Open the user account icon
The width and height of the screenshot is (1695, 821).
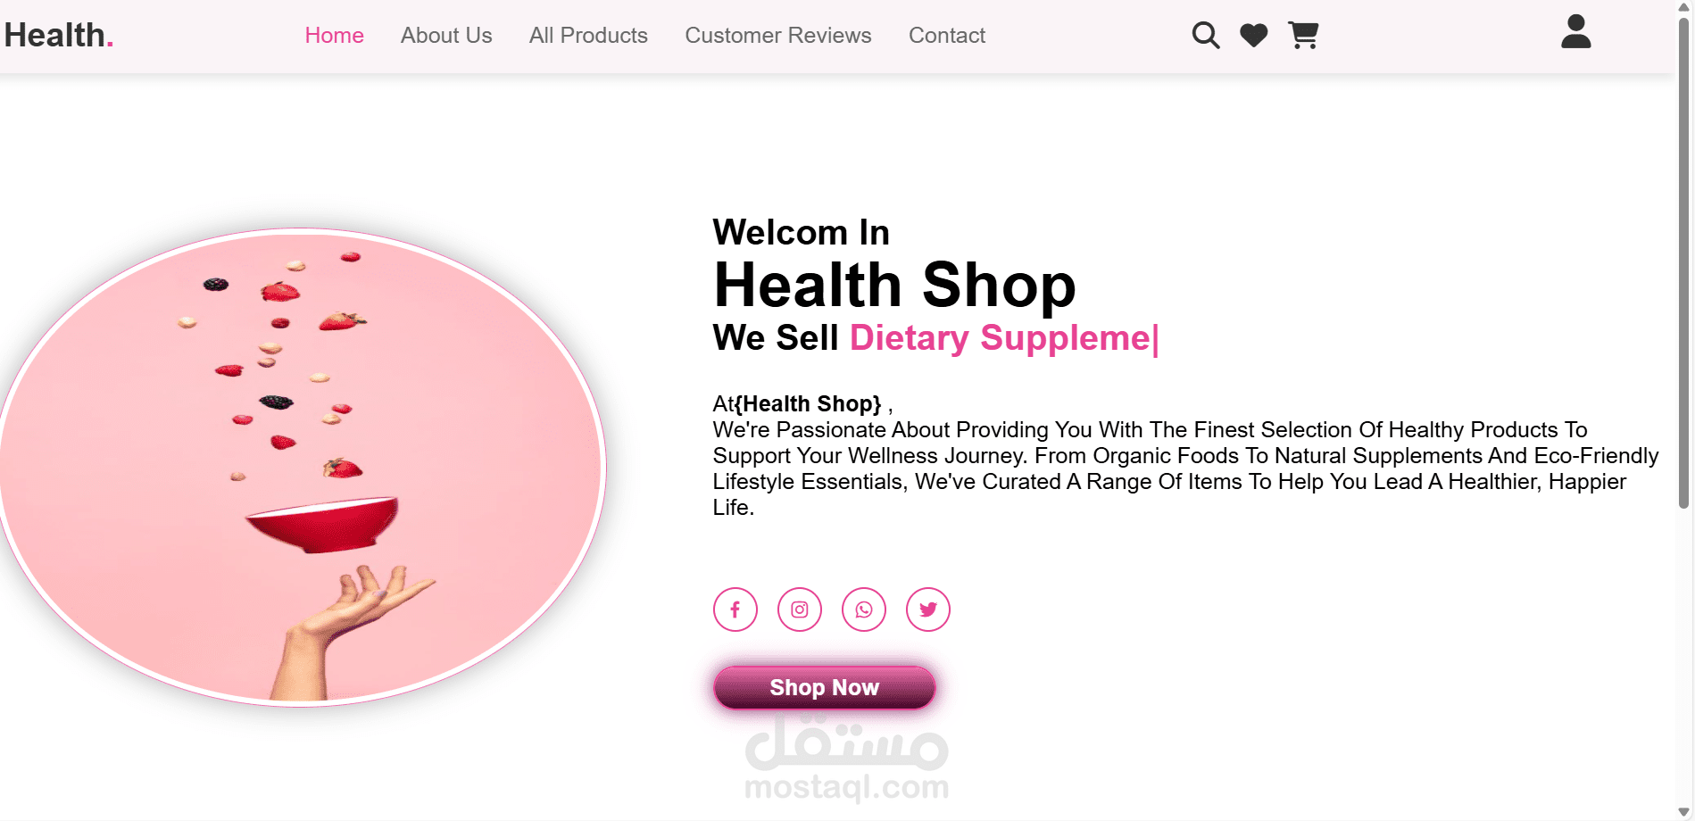tap(1575, 32)
